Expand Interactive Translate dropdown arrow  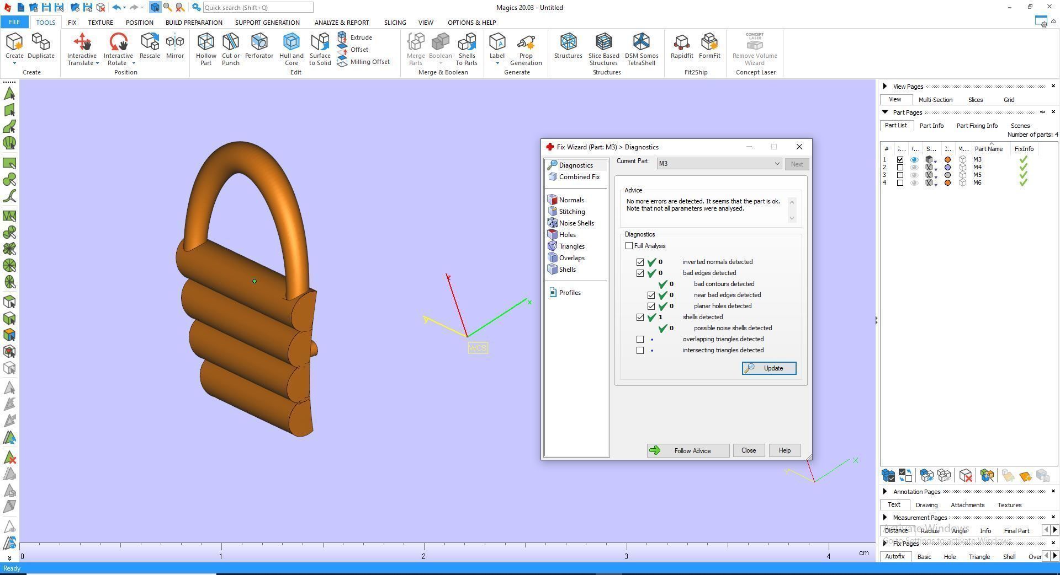pyautogui.click(x=97, y=63)
